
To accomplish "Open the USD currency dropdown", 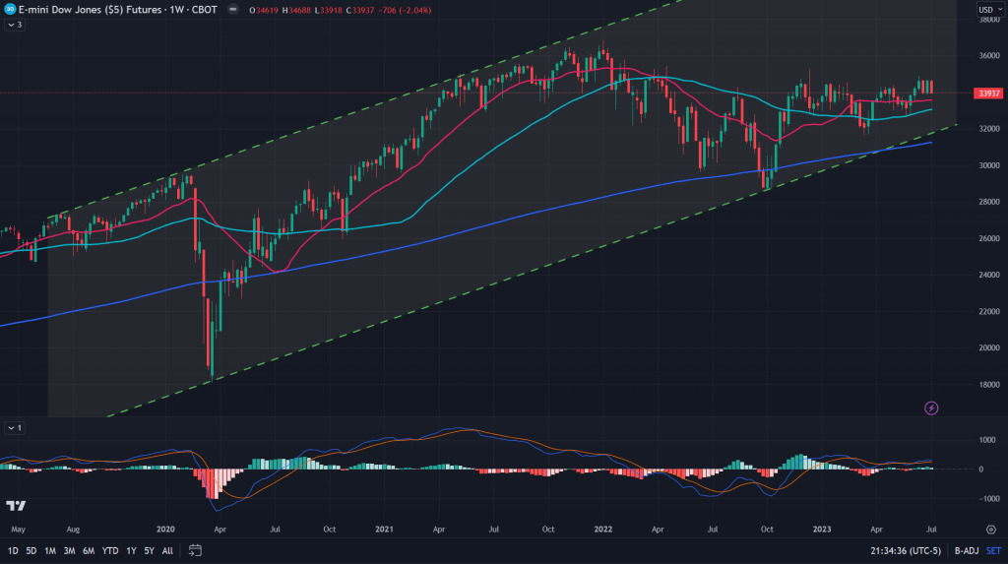I will (988, 10).
